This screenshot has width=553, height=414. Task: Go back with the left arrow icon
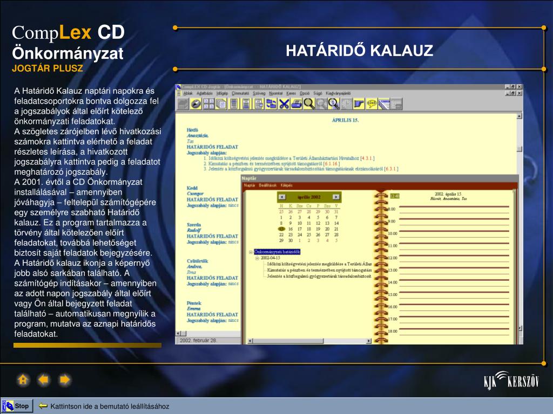click(x=44, y=380)
